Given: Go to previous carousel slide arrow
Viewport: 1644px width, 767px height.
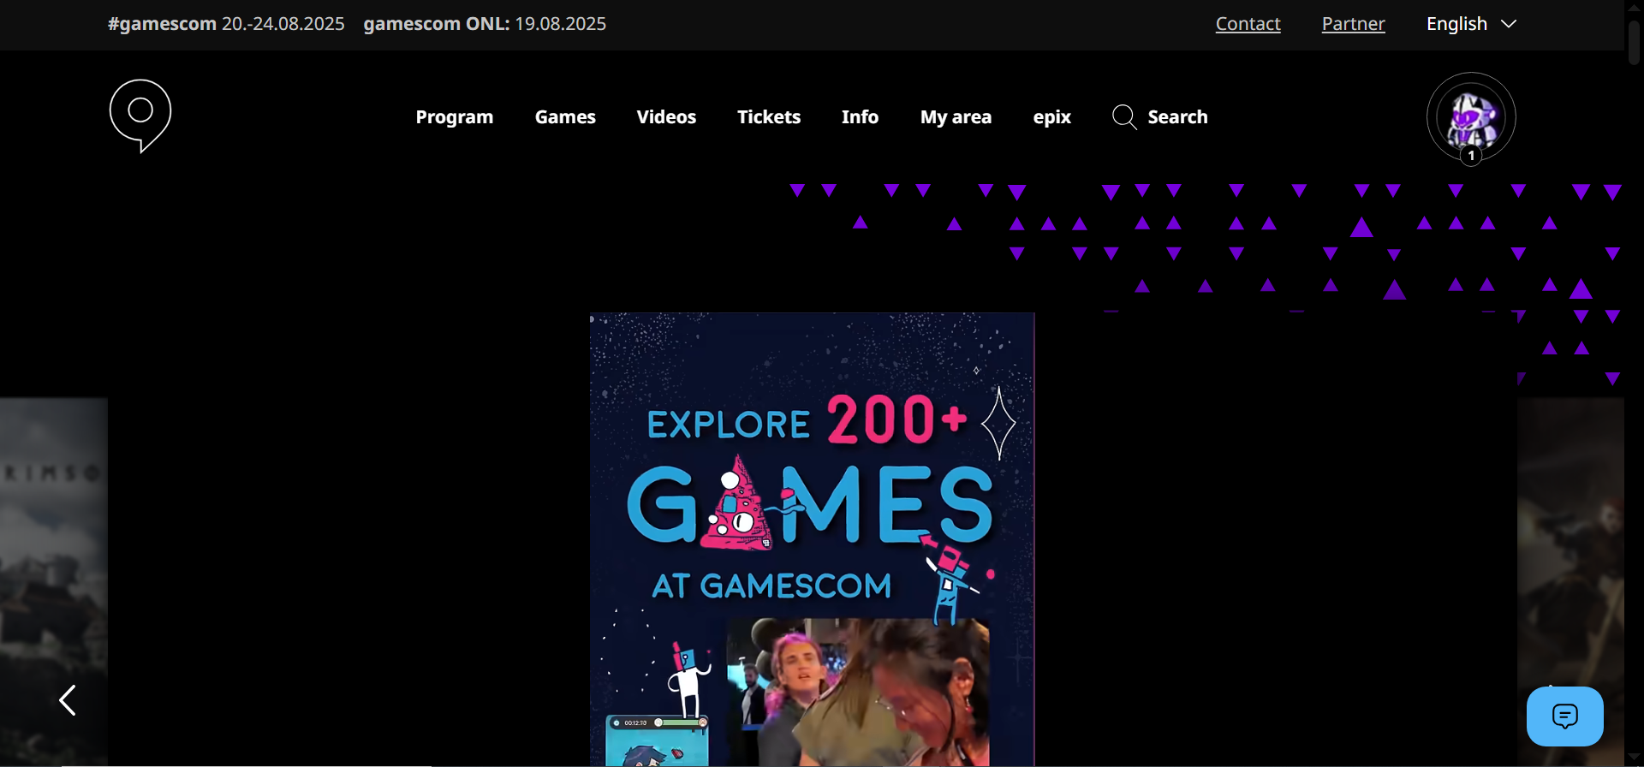Looking at the screenshot, I should point(68,700).
